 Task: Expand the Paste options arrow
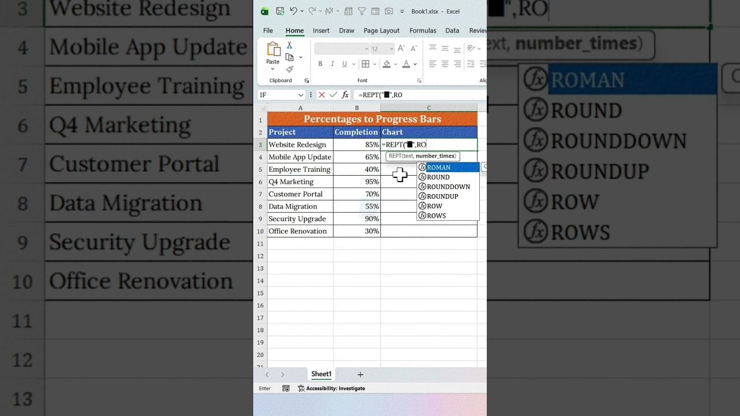(x=272, y=69)
